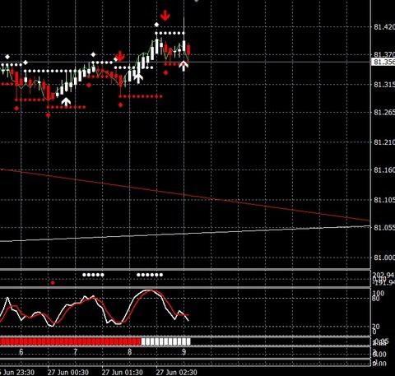Click the stochastic level 100 label

pos(379,293)
